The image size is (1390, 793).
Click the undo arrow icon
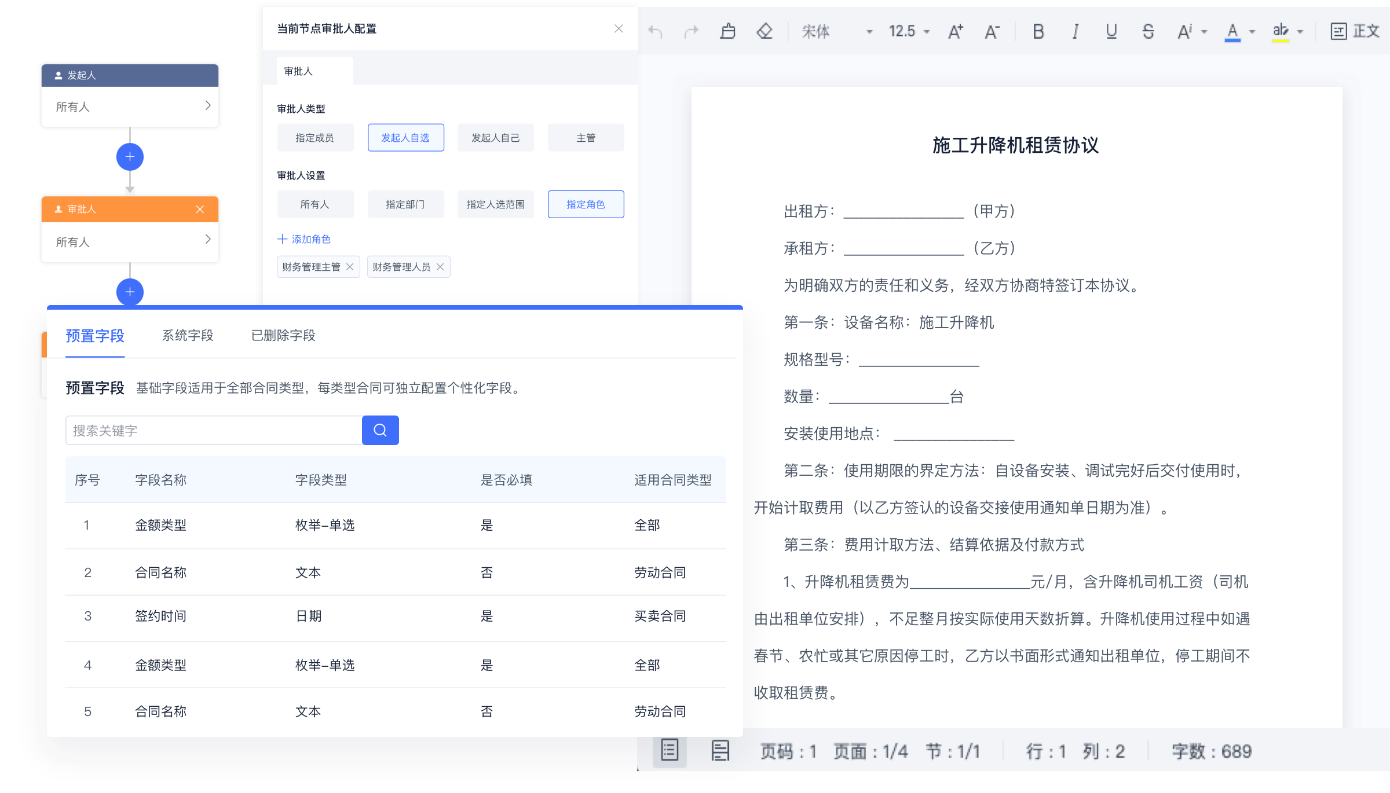(655, 31)
